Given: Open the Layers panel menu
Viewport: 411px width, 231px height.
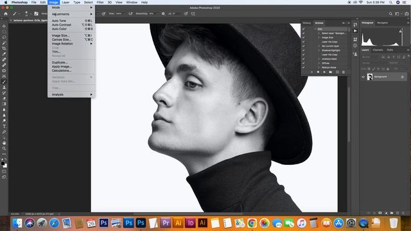Looking at the screenshot, I should (x=408, y=50).
